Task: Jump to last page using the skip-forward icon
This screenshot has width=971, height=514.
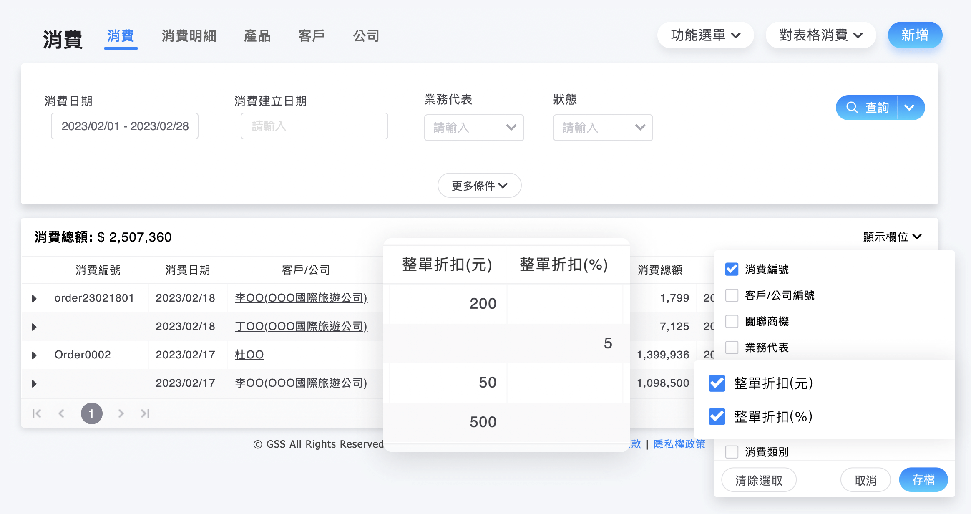Action: [x=146, y=413]
